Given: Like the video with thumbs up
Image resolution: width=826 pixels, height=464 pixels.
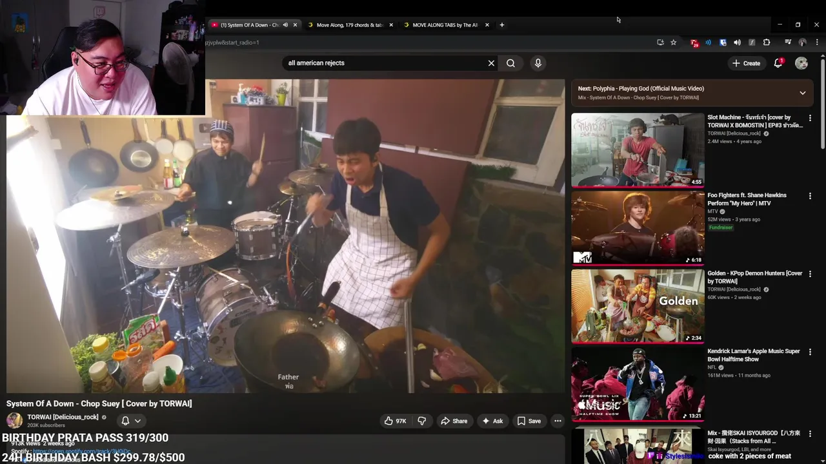Looking at the screenshot, I should 395,421.
